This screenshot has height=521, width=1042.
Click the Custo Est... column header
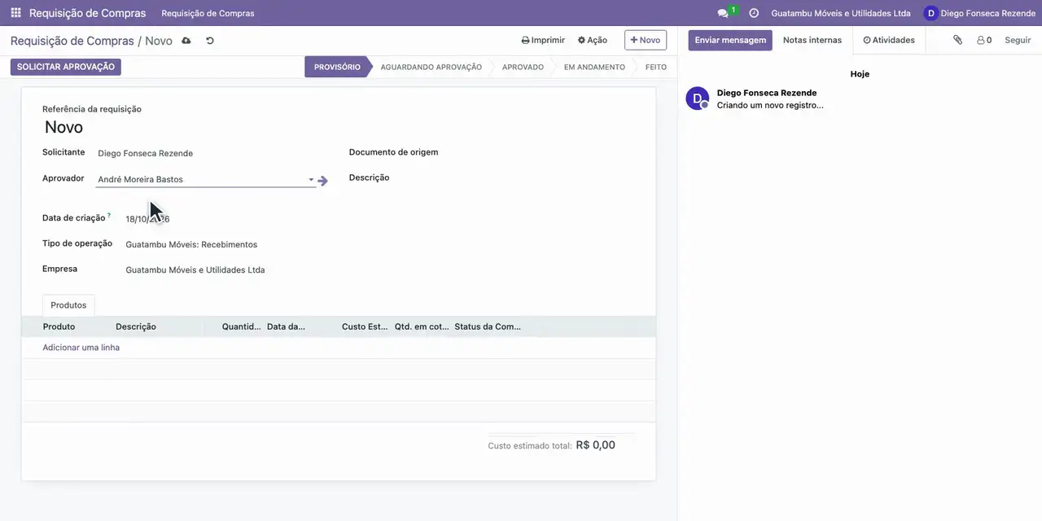[x=365, y=326]
